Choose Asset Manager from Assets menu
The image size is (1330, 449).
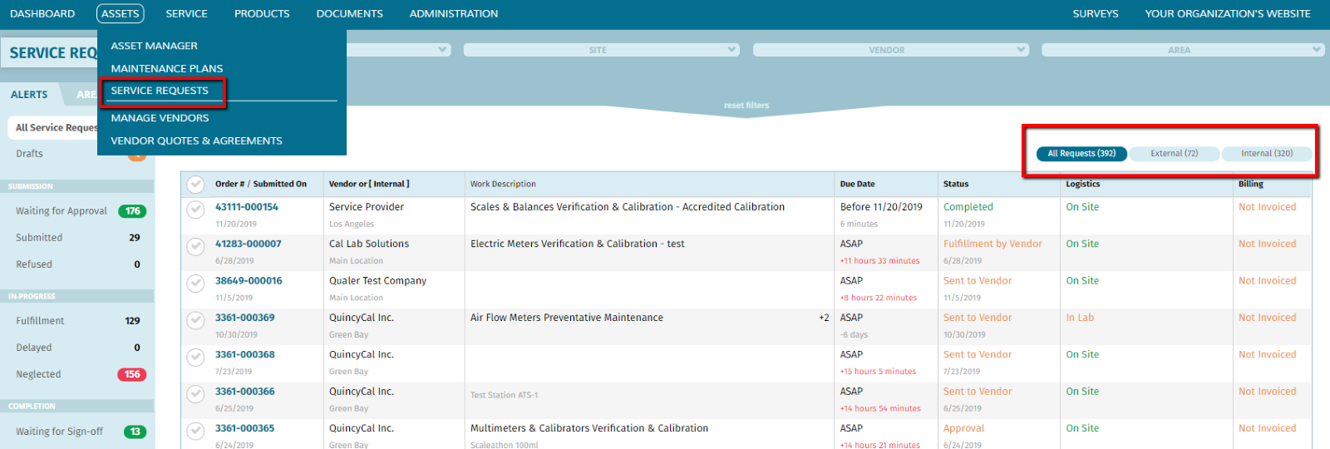coord(155,46)
